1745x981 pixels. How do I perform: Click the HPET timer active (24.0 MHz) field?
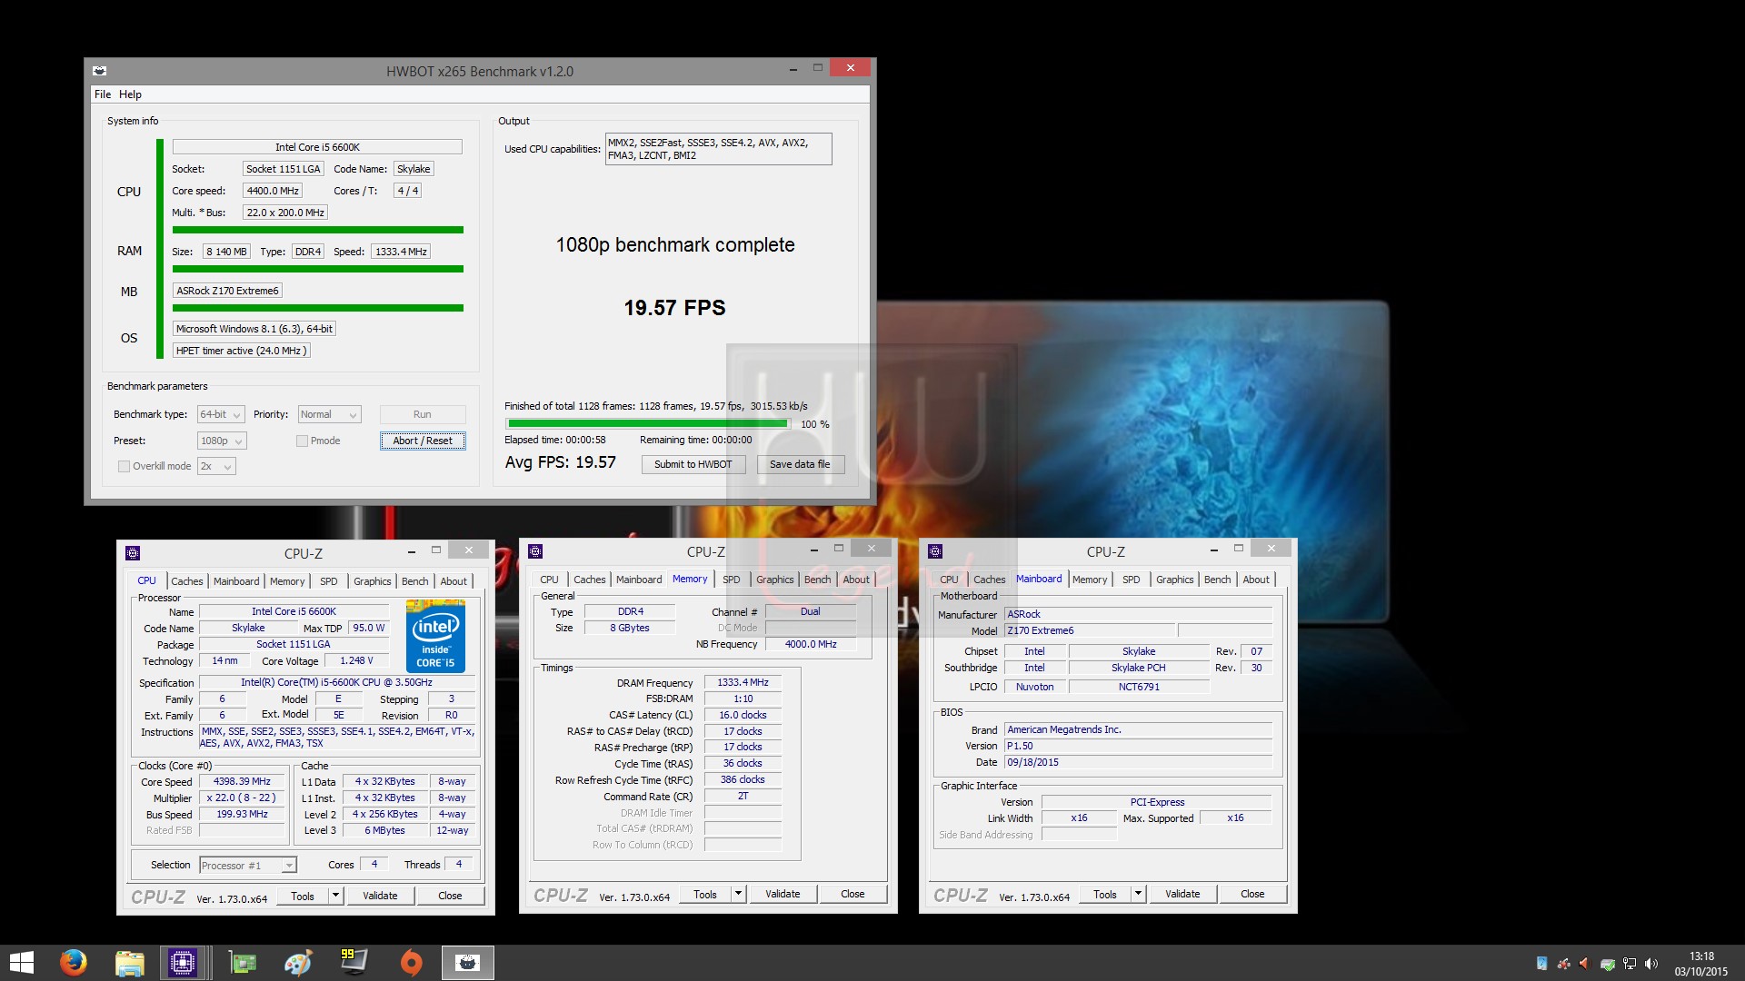242,351
